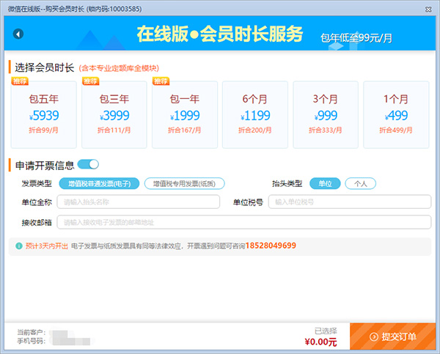Click the 单位全称 input field
The height and width of the screenshot is (354, 440).
139,202
